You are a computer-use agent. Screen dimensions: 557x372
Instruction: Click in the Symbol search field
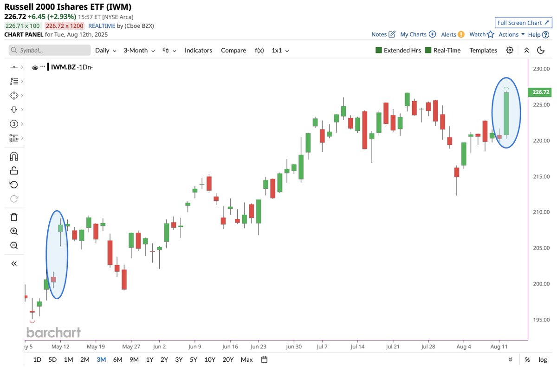click(x=50, y=50)
